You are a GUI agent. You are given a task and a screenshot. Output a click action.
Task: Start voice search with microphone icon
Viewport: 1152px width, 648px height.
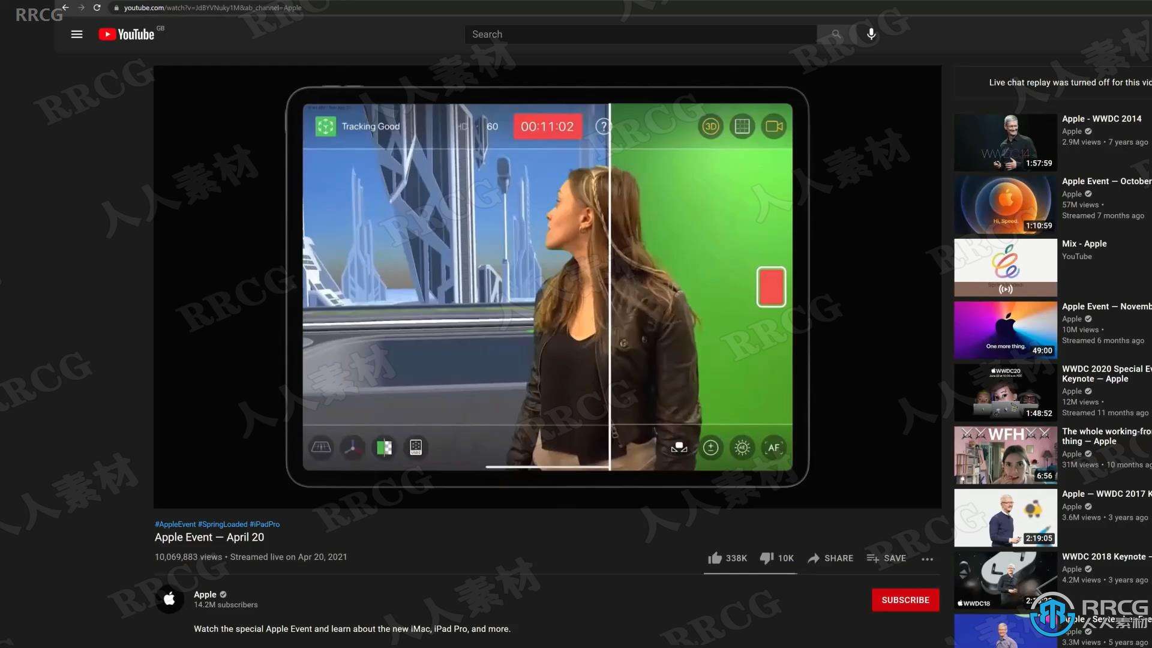871,34
